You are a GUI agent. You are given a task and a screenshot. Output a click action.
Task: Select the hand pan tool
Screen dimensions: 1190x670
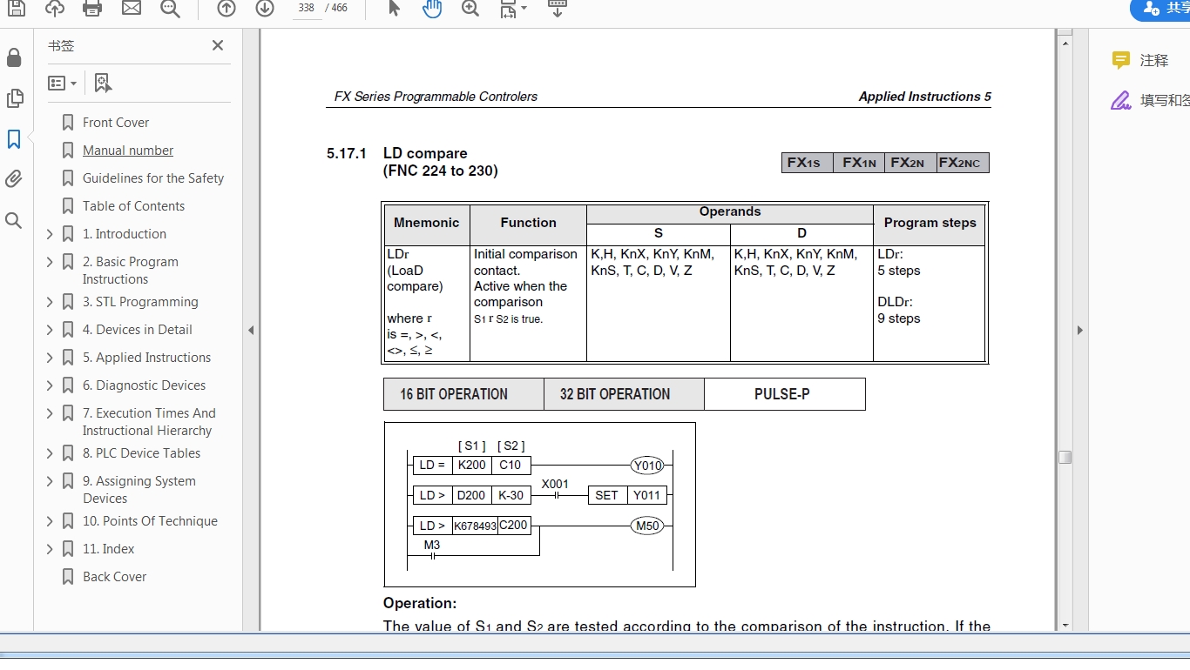tap(432, 8)
